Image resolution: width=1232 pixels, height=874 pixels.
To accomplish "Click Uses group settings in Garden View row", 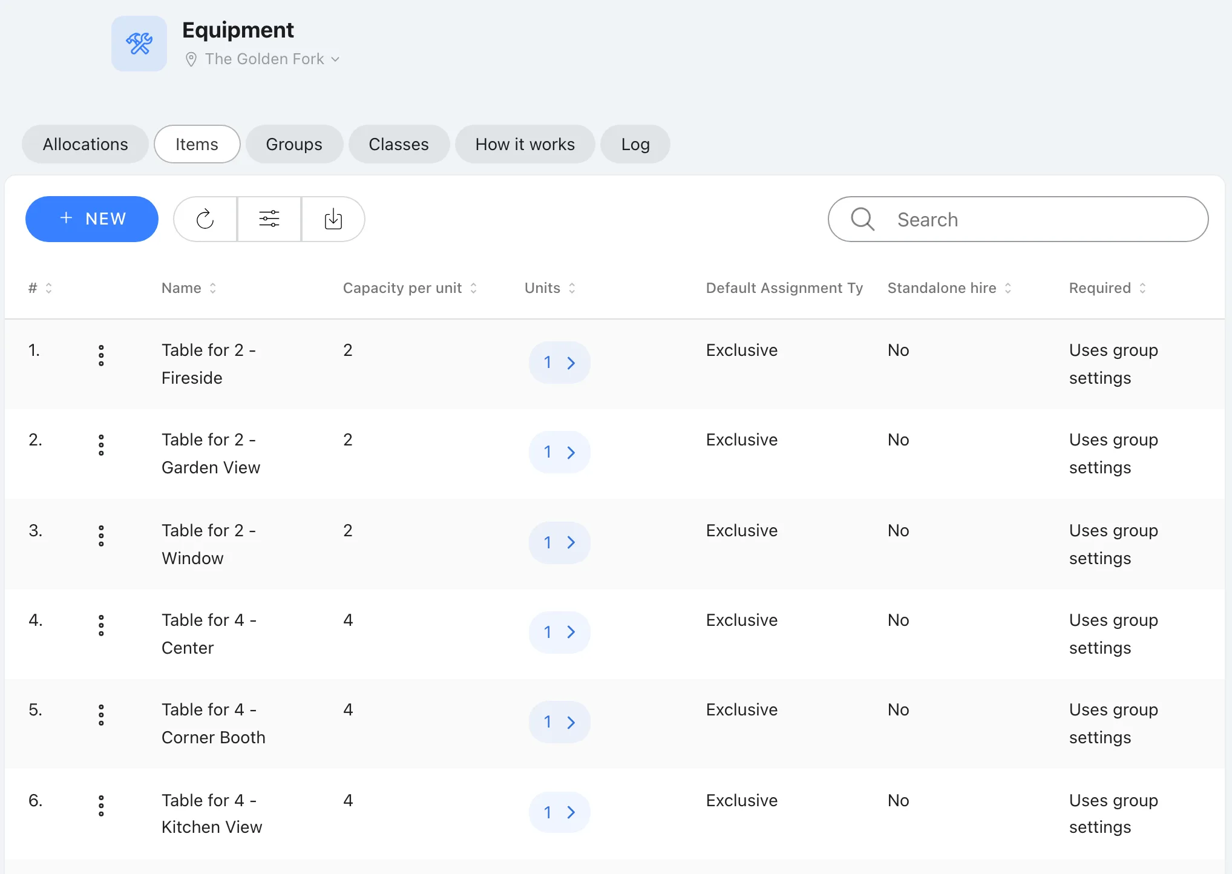I will click(1113, 453).
